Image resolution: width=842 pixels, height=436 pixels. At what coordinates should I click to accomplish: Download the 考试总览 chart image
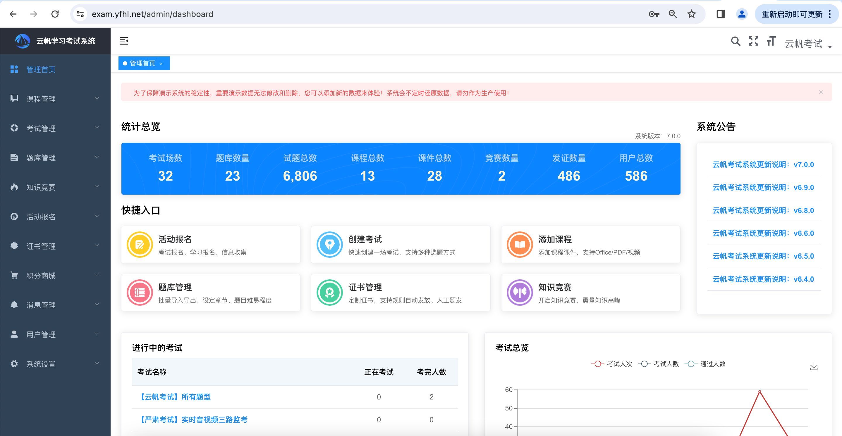pos(814,366)
